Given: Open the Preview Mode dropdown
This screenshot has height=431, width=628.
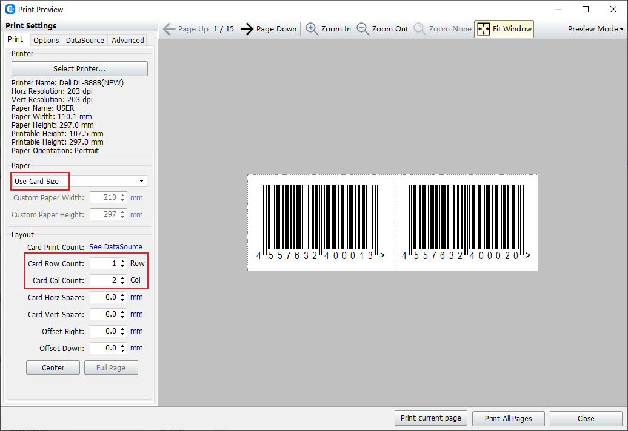Looking at the screenshot, I should 595,29.
